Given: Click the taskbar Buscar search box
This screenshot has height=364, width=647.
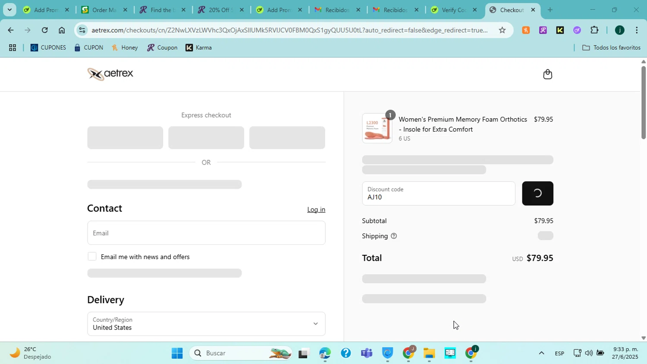Looking at the screenshot, I should point(241,353).
